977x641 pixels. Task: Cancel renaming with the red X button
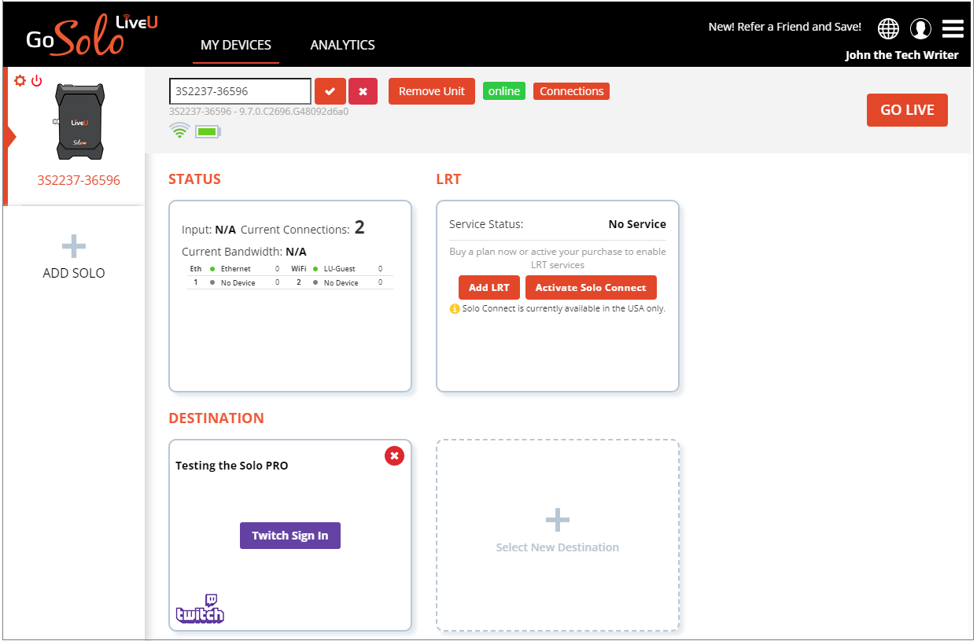(x=363, y=91)
